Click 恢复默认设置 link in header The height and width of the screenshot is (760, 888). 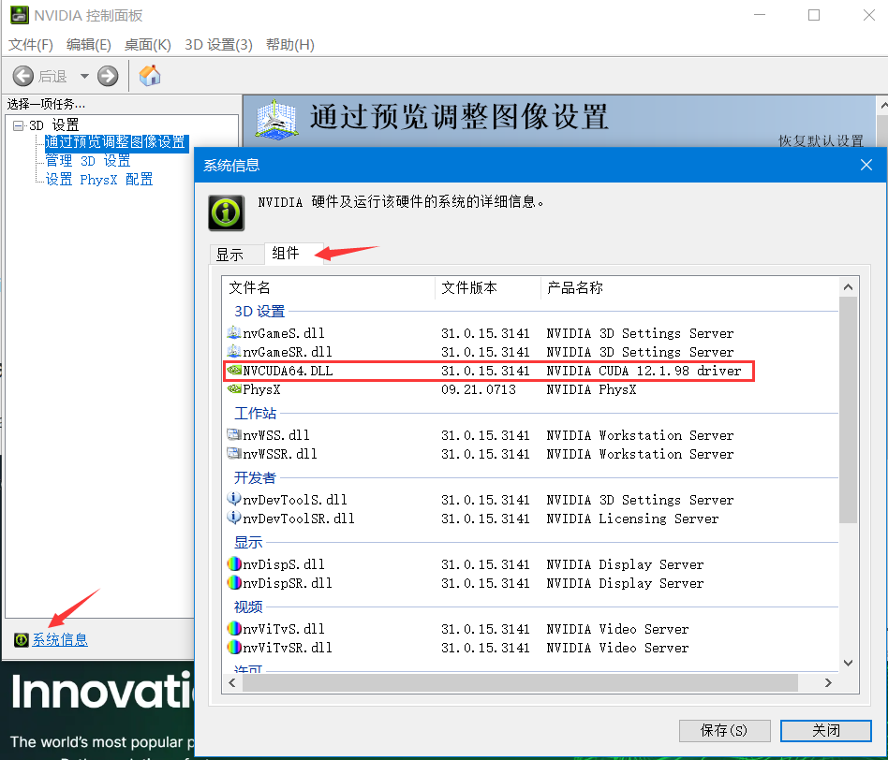pos(821,141)
